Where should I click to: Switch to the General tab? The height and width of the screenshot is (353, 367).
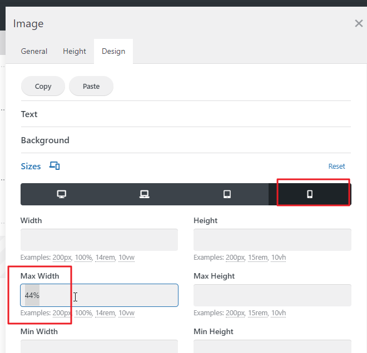click(x=34, y=51)
